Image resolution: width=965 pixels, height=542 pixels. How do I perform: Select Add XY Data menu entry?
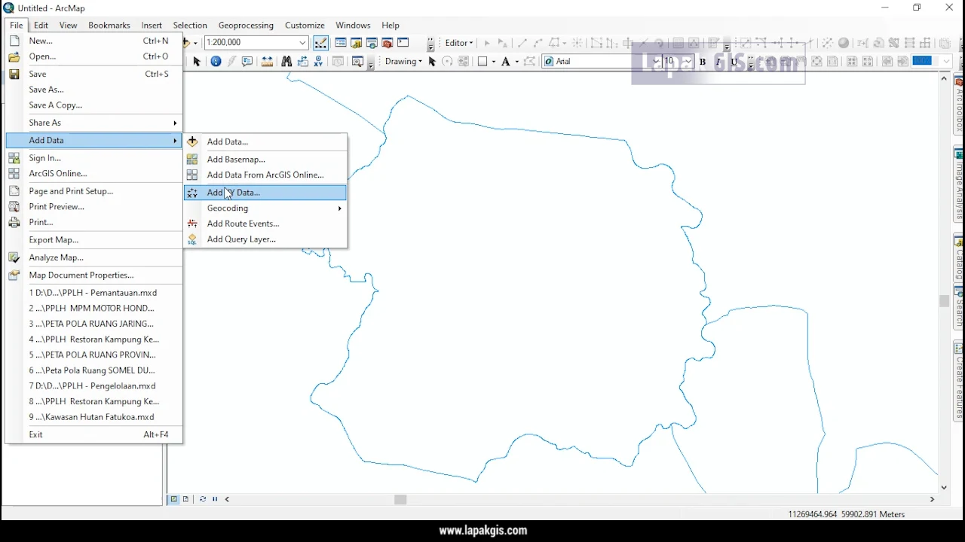pyautogui.click(x=265, y=193)
